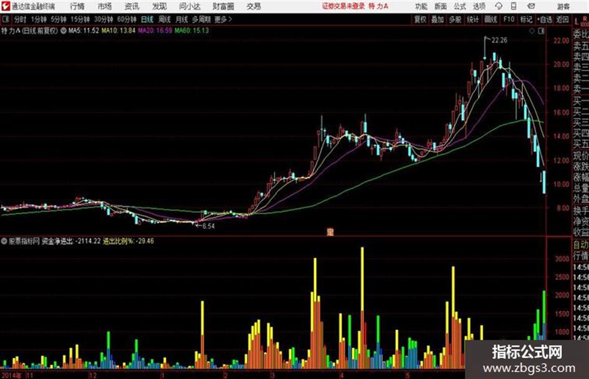Click the mobile phone icon
The image size is (589, 379).
pos(514,6)
